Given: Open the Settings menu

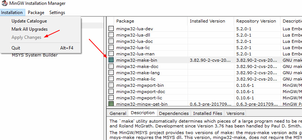Looking at the screenshot, I should click(57, 13).
